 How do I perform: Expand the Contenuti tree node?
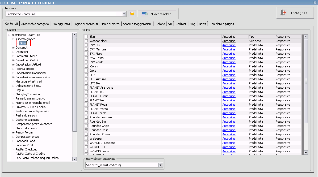click(13, 48)
